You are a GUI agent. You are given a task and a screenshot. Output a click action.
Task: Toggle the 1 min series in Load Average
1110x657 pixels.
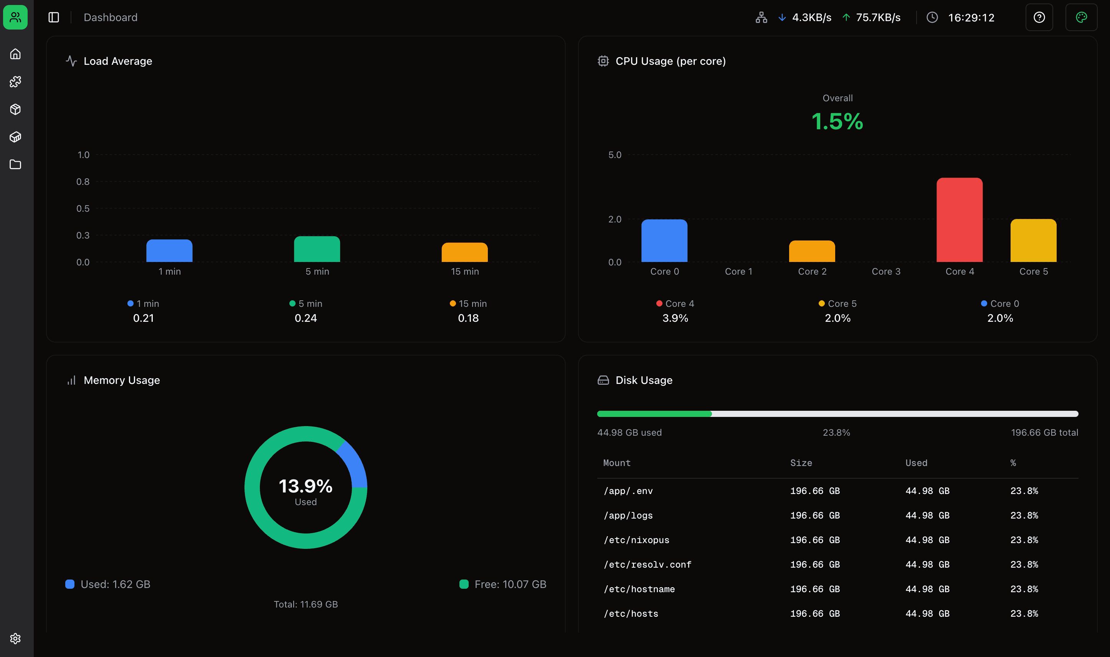pyautogui.click(x=143, y=303)
